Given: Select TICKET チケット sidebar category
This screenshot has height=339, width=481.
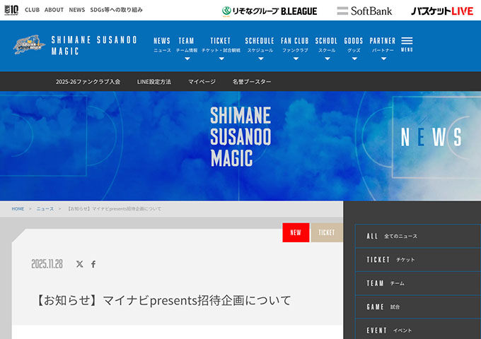Looking at the screenshot, I should coord(418,260).
